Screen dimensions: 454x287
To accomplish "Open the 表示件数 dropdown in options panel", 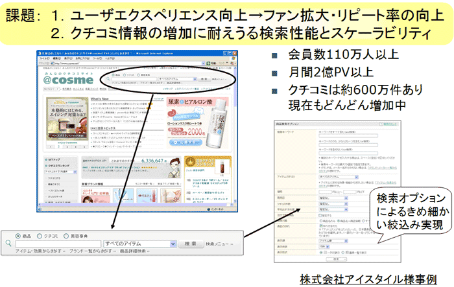I will point(324,246).
